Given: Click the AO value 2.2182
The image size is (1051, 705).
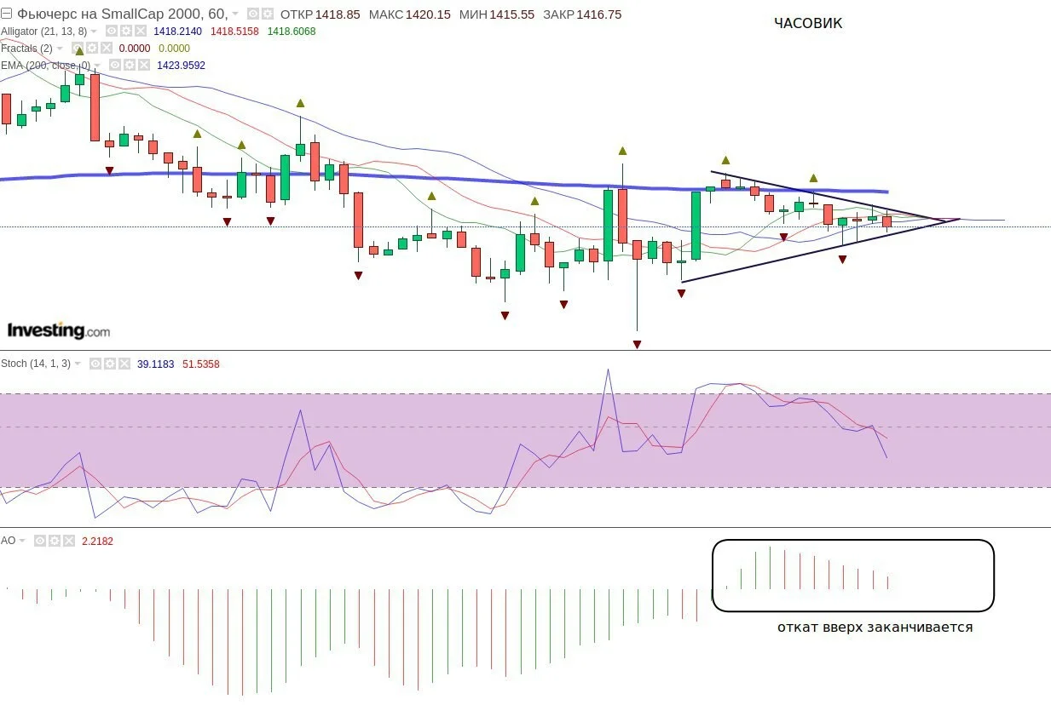Looking at the screenshot, I should (x=97, y=541).
